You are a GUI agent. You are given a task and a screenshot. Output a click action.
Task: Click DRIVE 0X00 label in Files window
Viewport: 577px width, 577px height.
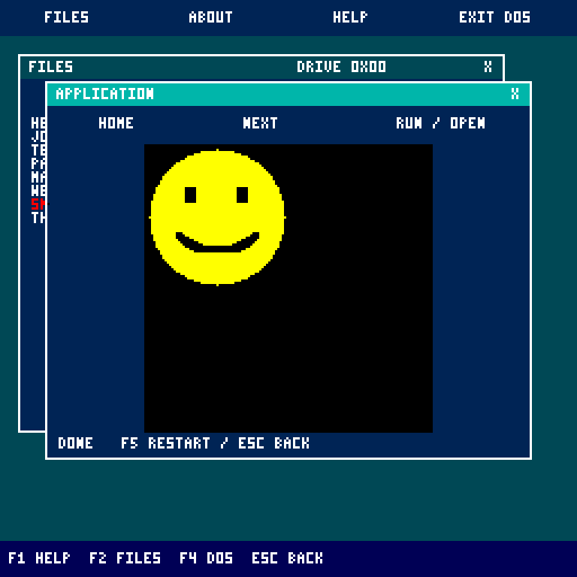(342, 67)
